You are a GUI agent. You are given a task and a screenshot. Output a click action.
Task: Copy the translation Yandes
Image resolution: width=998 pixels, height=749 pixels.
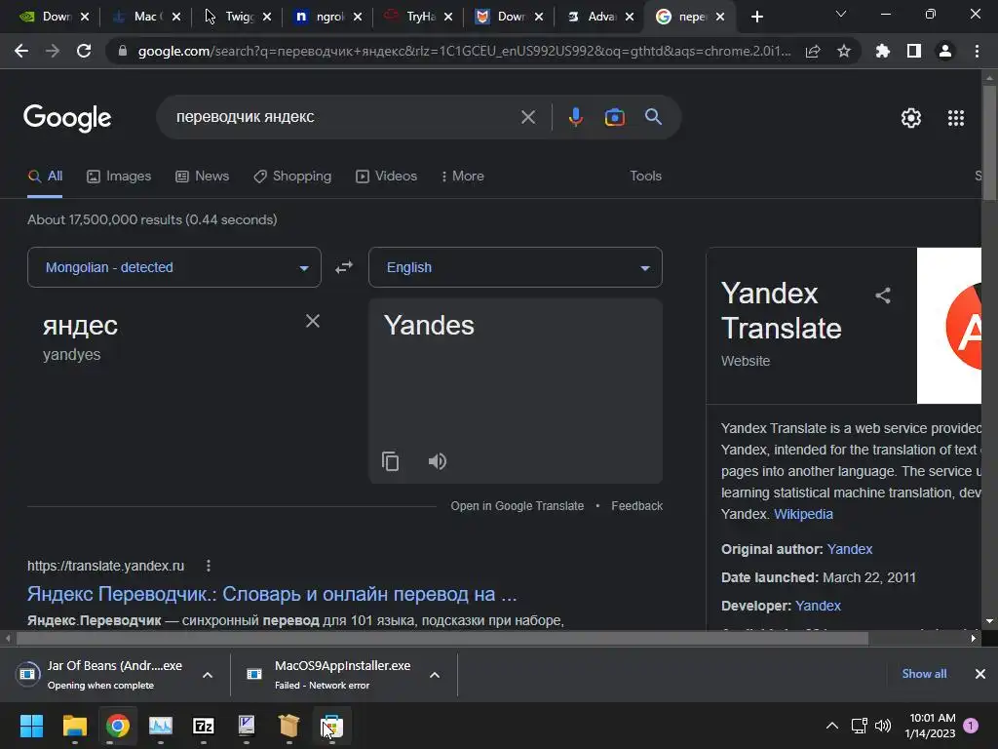(390, 461)
